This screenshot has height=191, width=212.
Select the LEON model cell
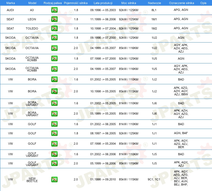32,19
